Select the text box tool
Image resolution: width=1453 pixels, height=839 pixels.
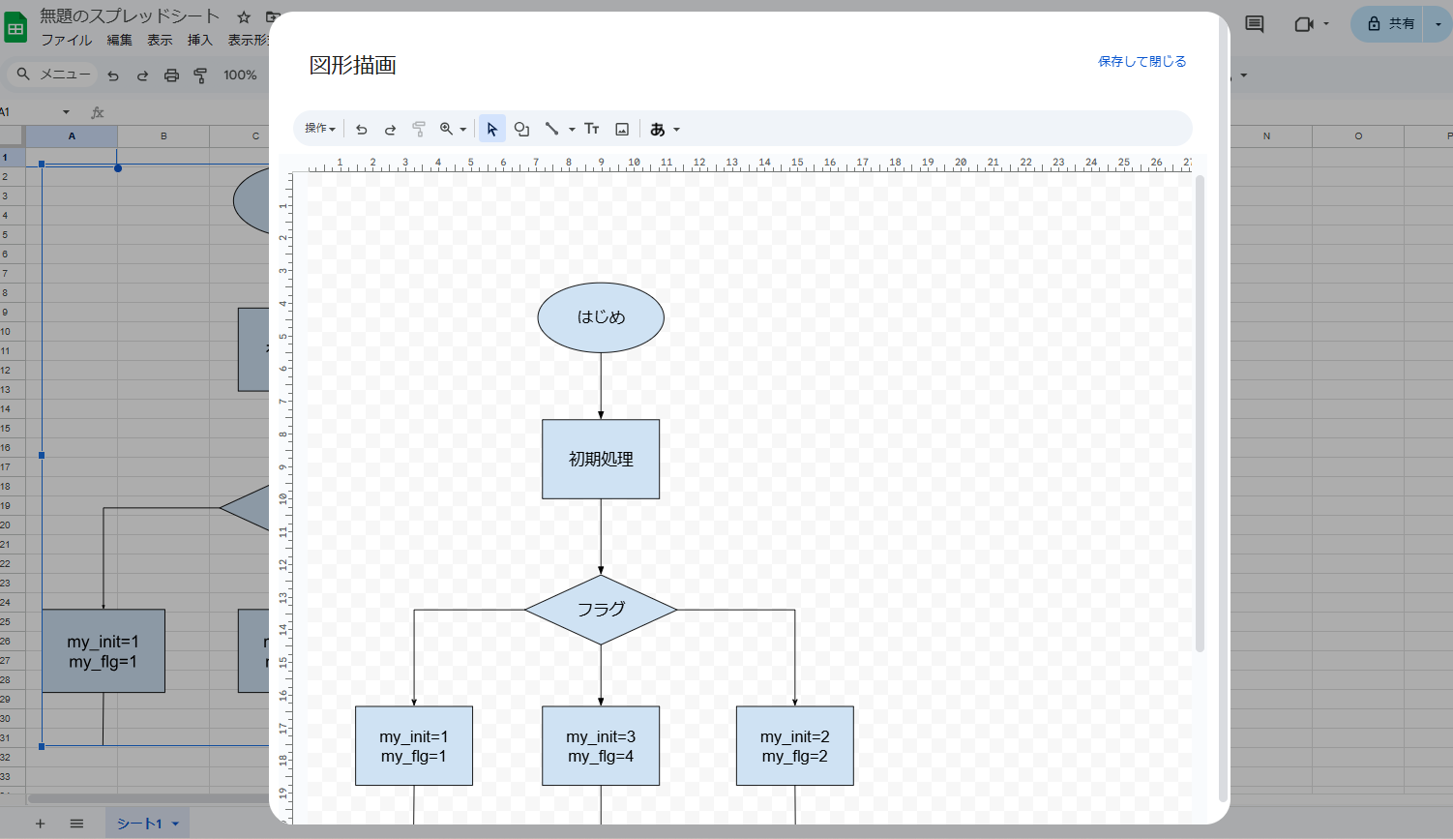click(592, 129)
